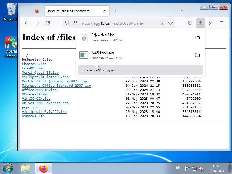The width and height of the screenshot is (232, 174).
Task: Open the Pocket save icon
Action: coord(190,23)
